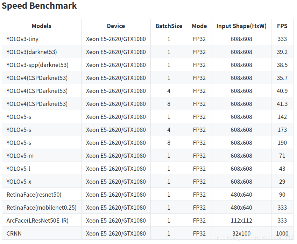Select the Mode column header
The height and width of the screenshot is (244, 297).
tap(199, 26)
